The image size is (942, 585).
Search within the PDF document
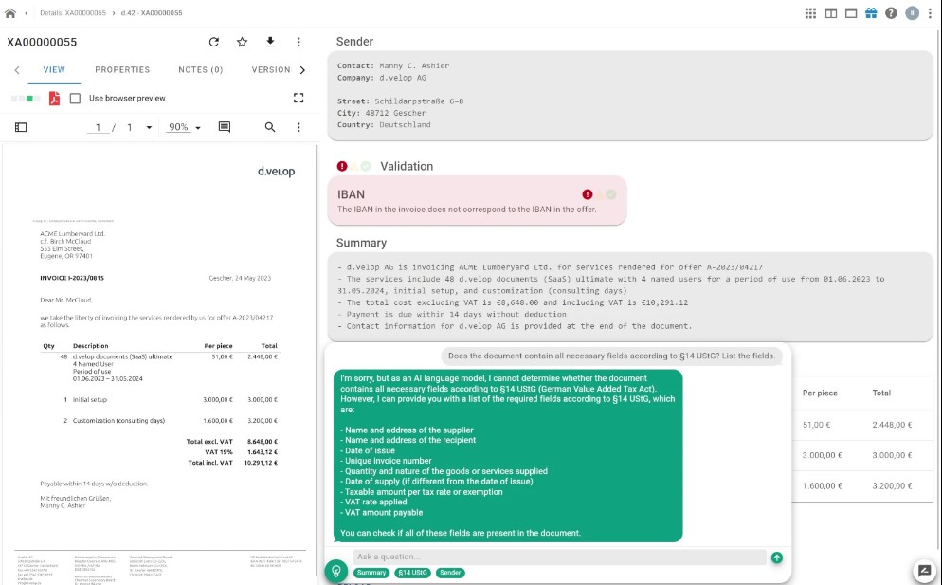(270, 127)
